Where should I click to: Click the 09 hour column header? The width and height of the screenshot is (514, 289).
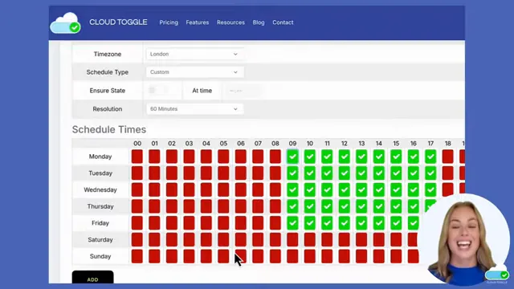(x=292, y=144)
